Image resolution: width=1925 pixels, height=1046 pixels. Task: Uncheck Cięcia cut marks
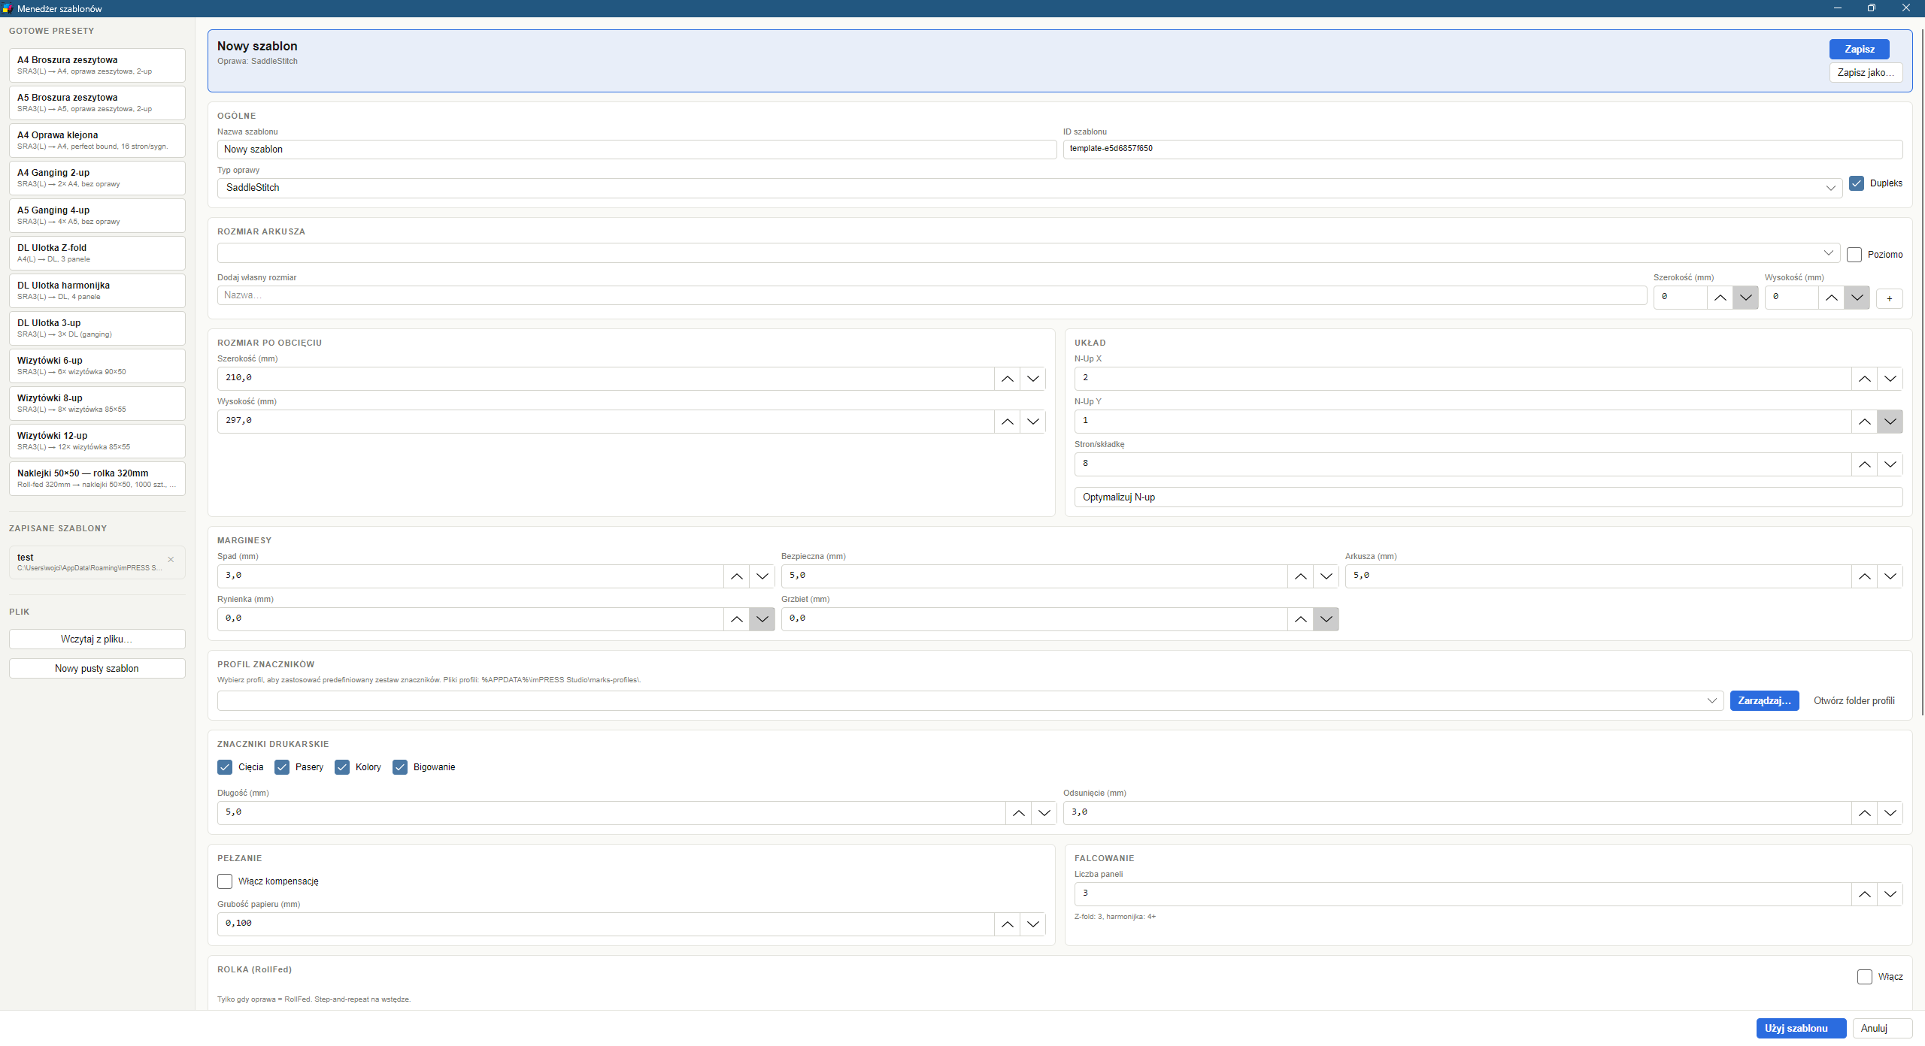point(225,767)
